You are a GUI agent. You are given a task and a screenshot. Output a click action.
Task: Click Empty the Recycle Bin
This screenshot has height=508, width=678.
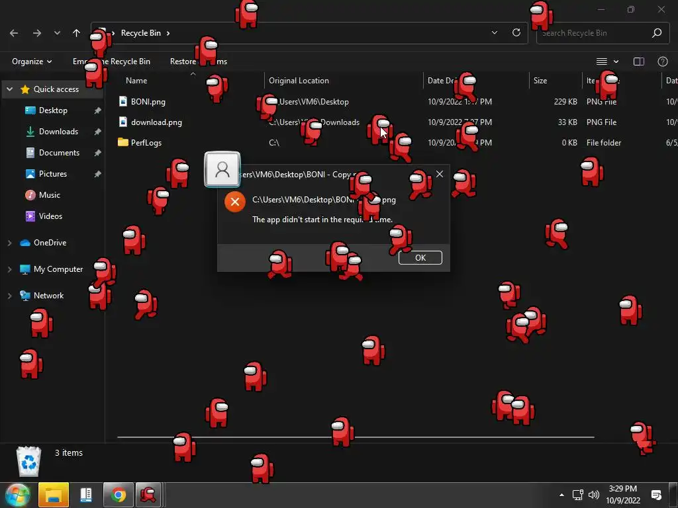[x=111, y=62]
